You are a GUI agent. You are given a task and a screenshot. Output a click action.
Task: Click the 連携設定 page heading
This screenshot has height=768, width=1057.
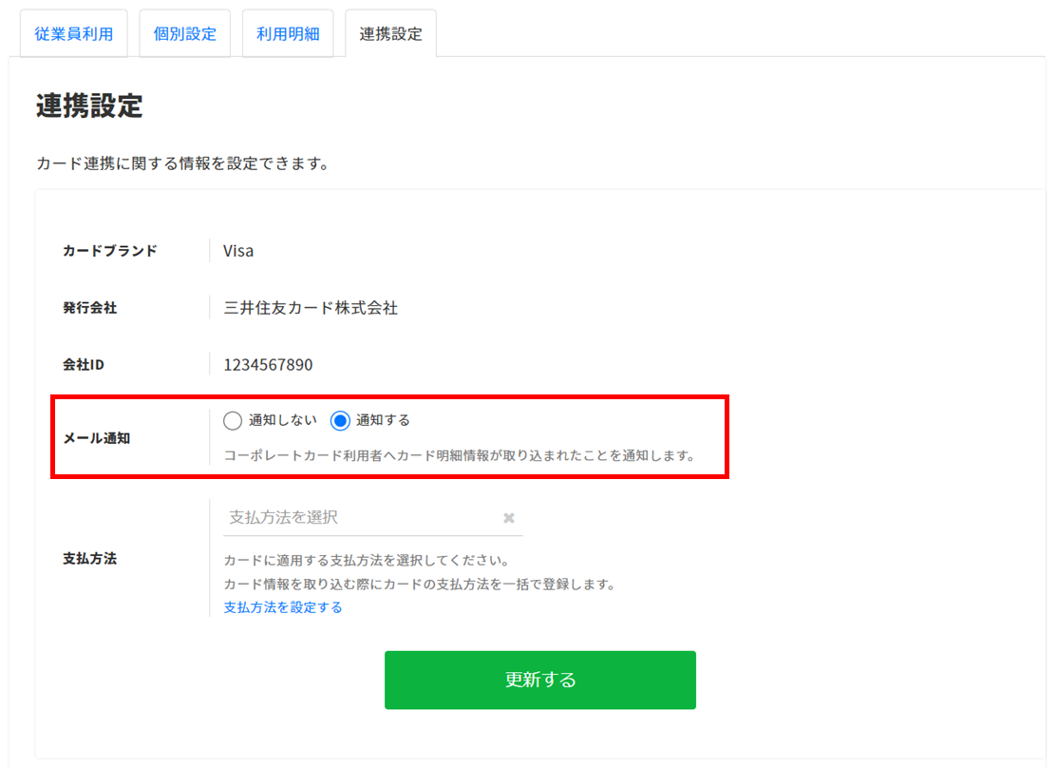pos(89,106)
